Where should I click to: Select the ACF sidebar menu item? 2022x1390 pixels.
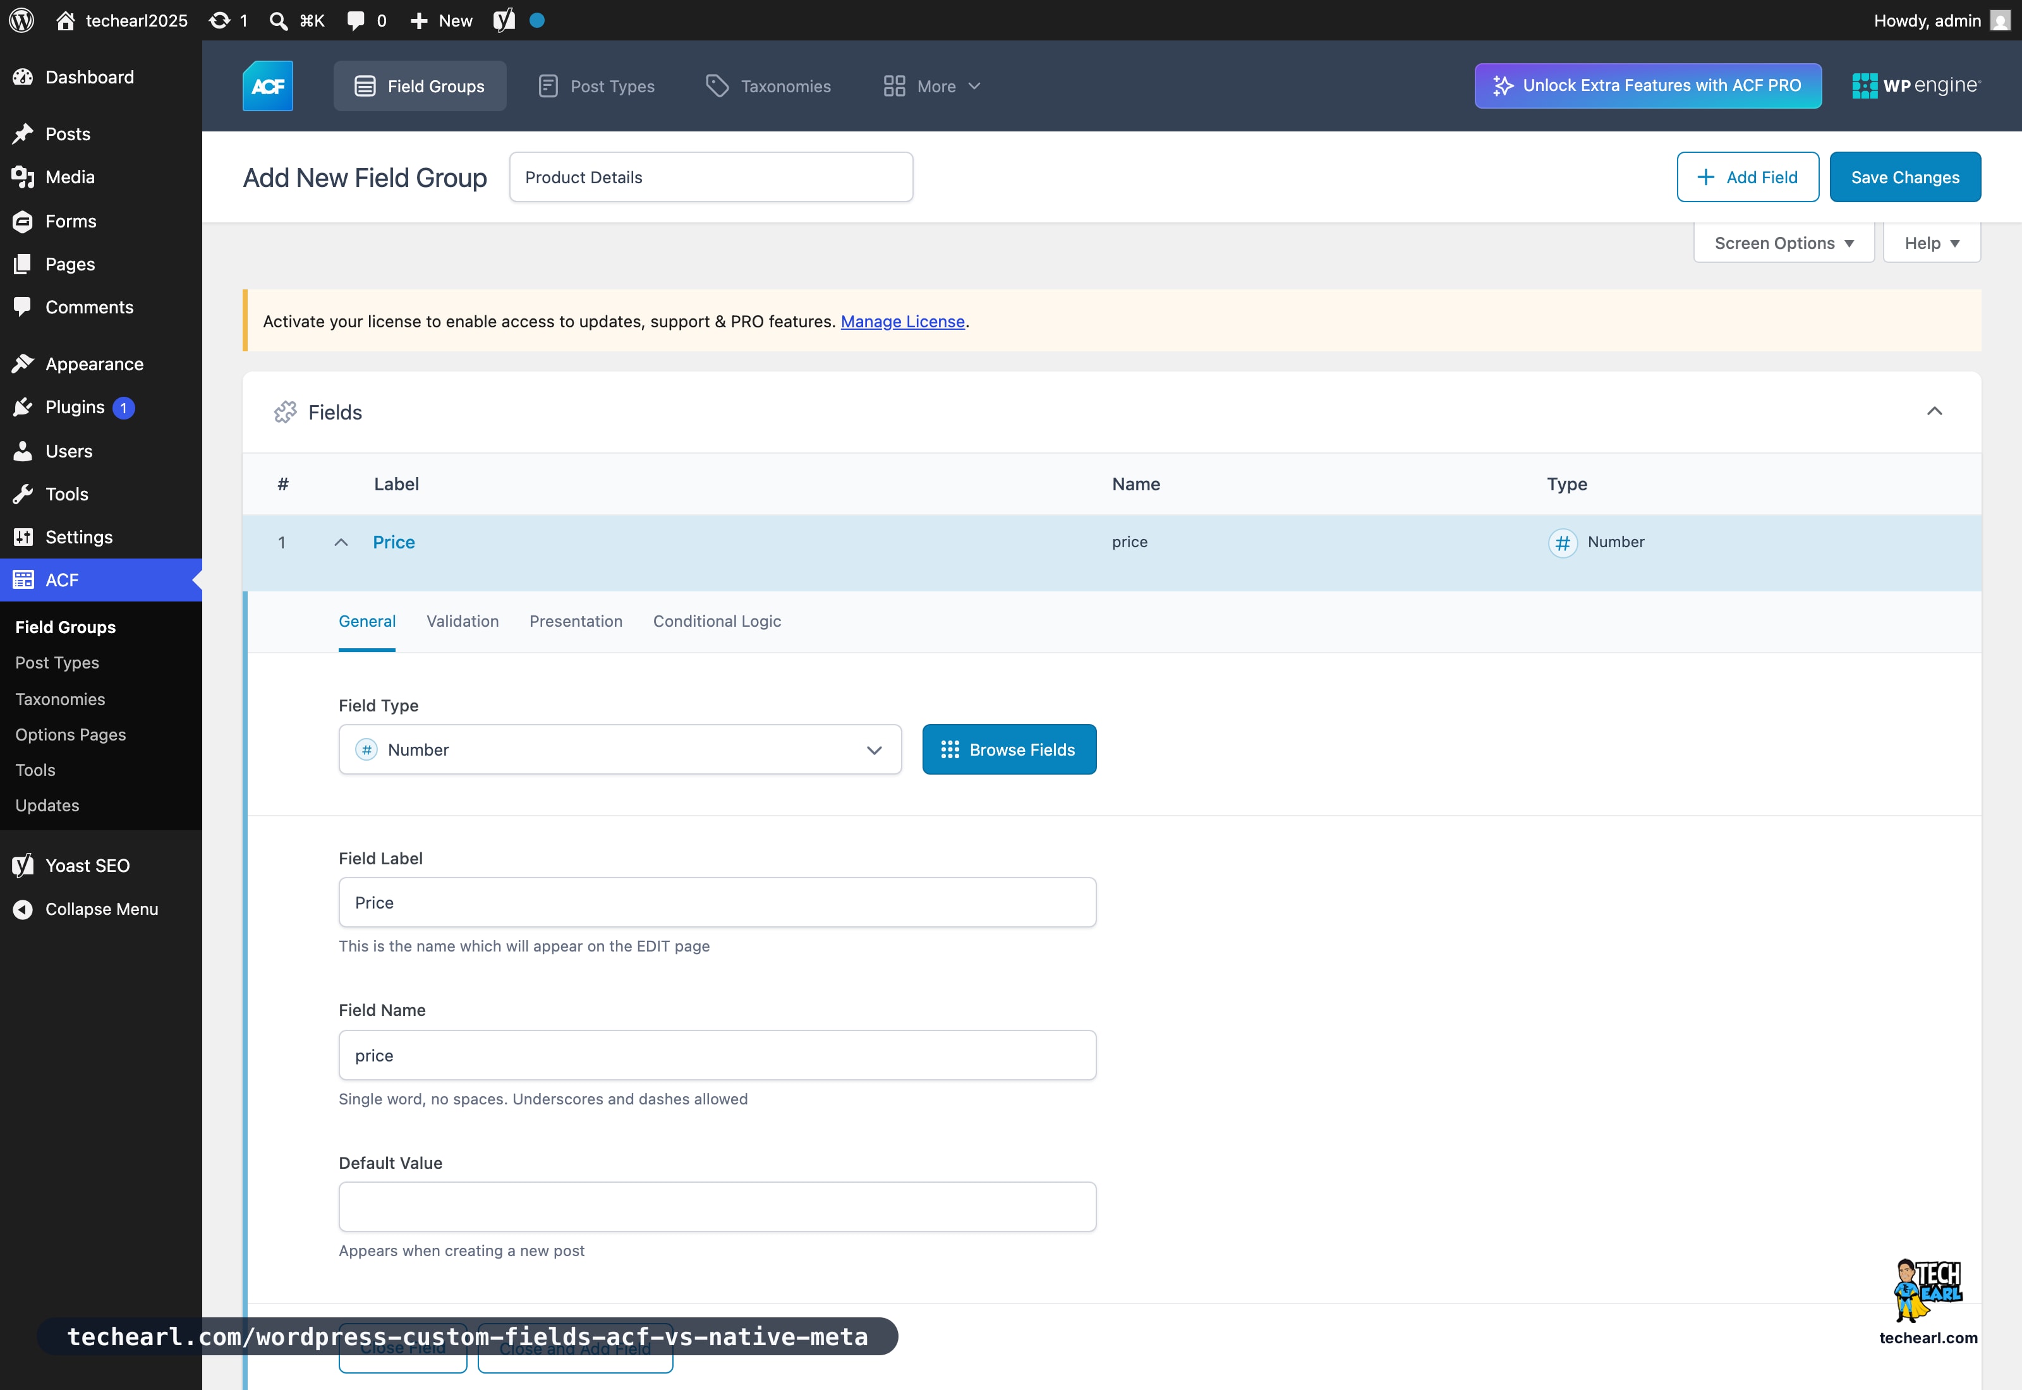tap(101, 580)
